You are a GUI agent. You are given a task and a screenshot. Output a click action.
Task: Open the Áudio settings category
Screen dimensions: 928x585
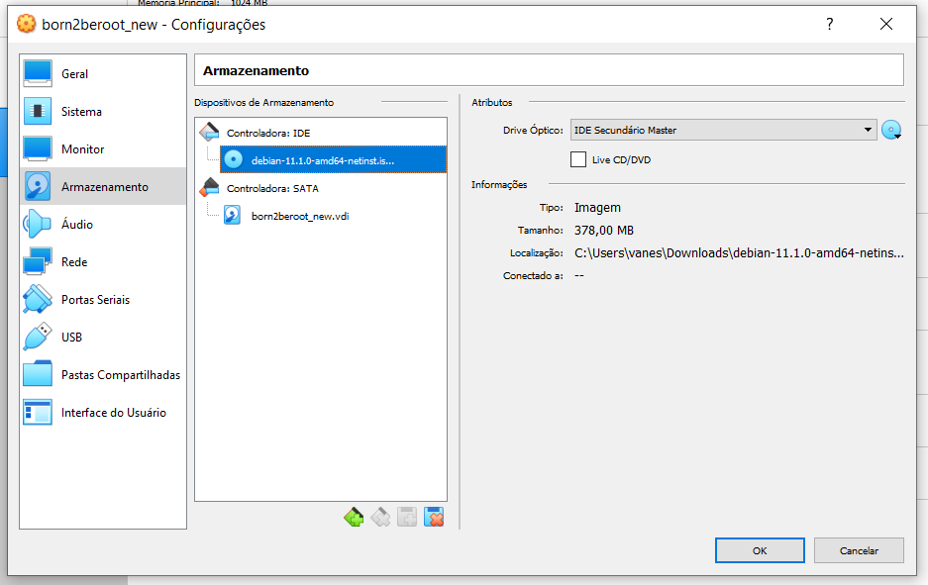[103, 224]
